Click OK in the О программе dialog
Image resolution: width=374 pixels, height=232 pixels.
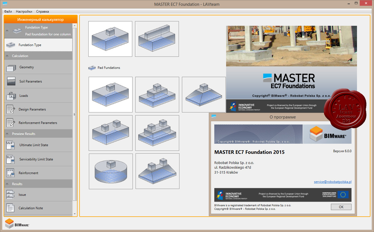pos(341,207)
